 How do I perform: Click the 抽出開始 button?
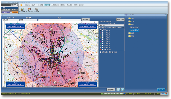click(x=86, y=19)
